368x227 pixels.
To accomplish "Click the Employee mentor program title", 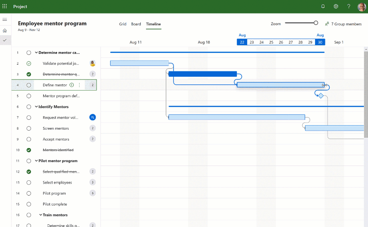I will [52, 23].
